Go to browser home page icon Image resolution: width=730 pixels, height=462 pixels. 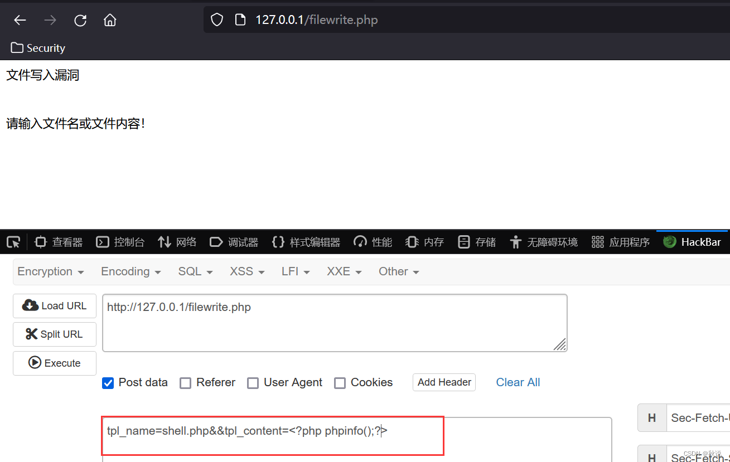point(110,21)
